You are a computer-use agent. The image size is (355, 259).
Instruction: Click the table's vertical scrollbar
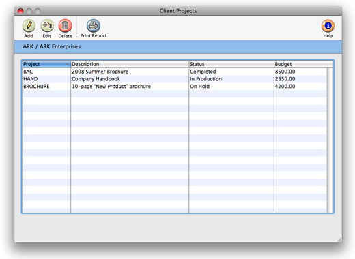pos(330,140)
